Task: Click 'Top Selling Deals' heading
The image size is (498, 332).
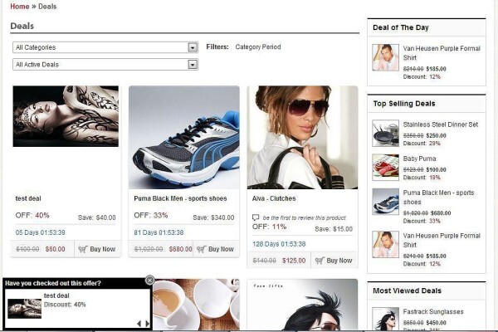Action: [x=404, y=104]
